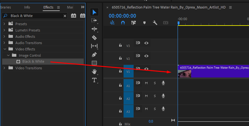Mute audio track A1
249x126 pixels.
tap(146, 83)
